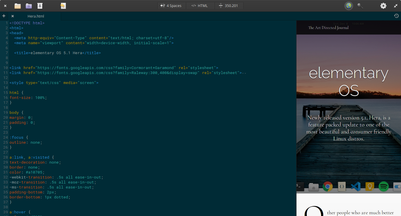Close the Code window with X
The width and height of the screenshot is (401, 216).
tap(5, 6)
